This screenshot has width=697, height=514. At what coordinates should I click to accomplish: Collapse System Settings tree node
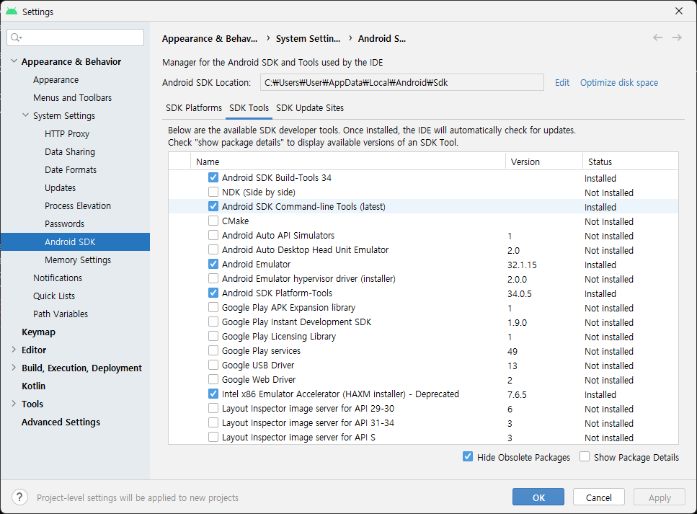tap(25, 115)
